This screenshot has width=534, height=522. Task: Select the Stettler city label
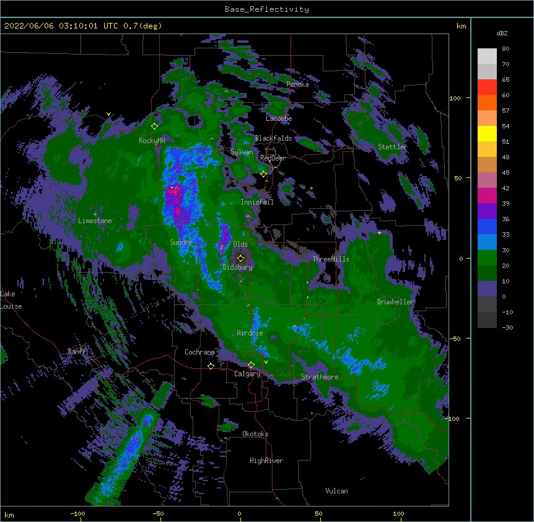point(392,147)
